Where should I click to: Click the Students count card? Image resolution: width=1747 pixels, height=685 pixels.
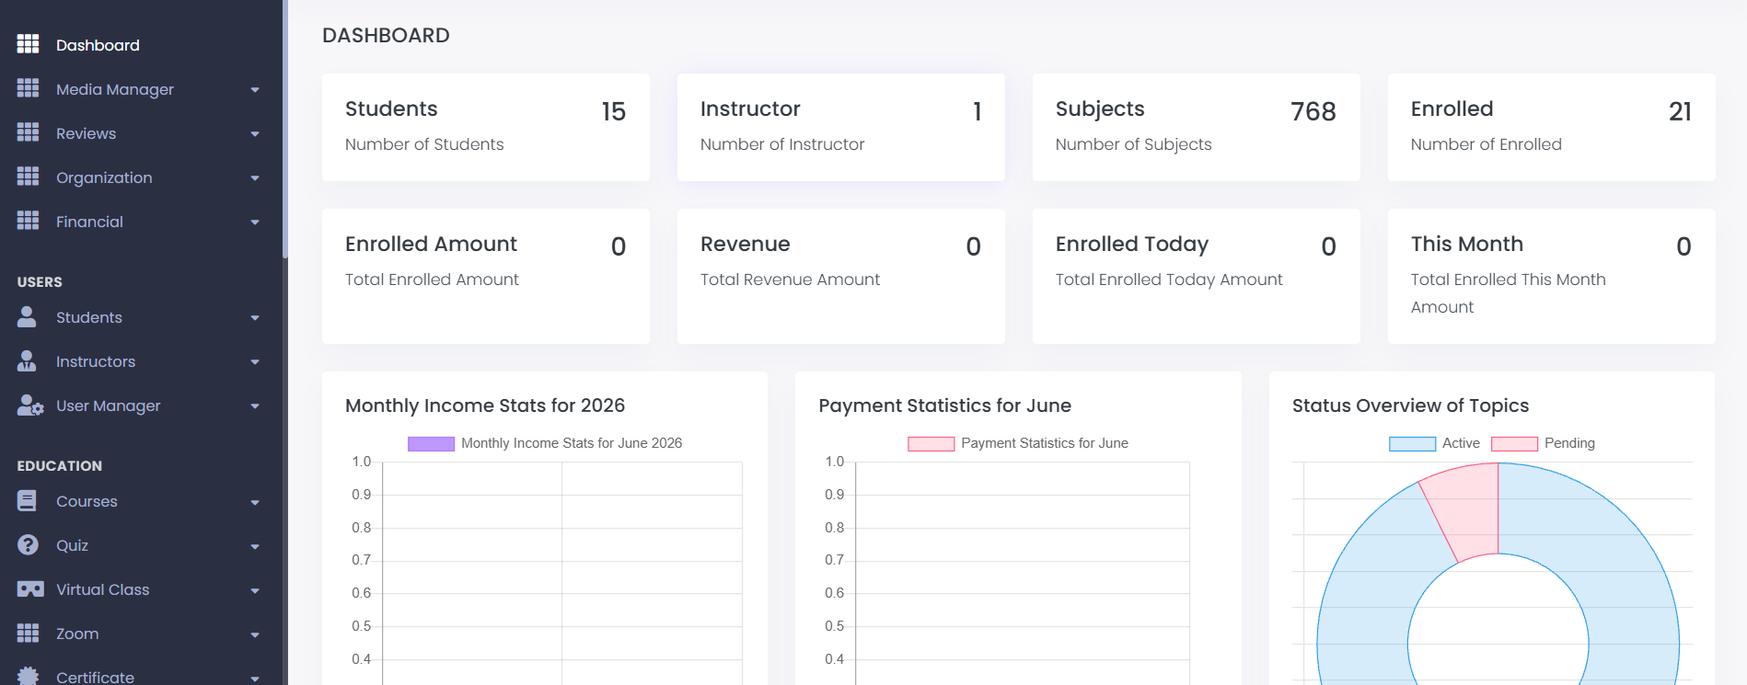coord(486,127)
